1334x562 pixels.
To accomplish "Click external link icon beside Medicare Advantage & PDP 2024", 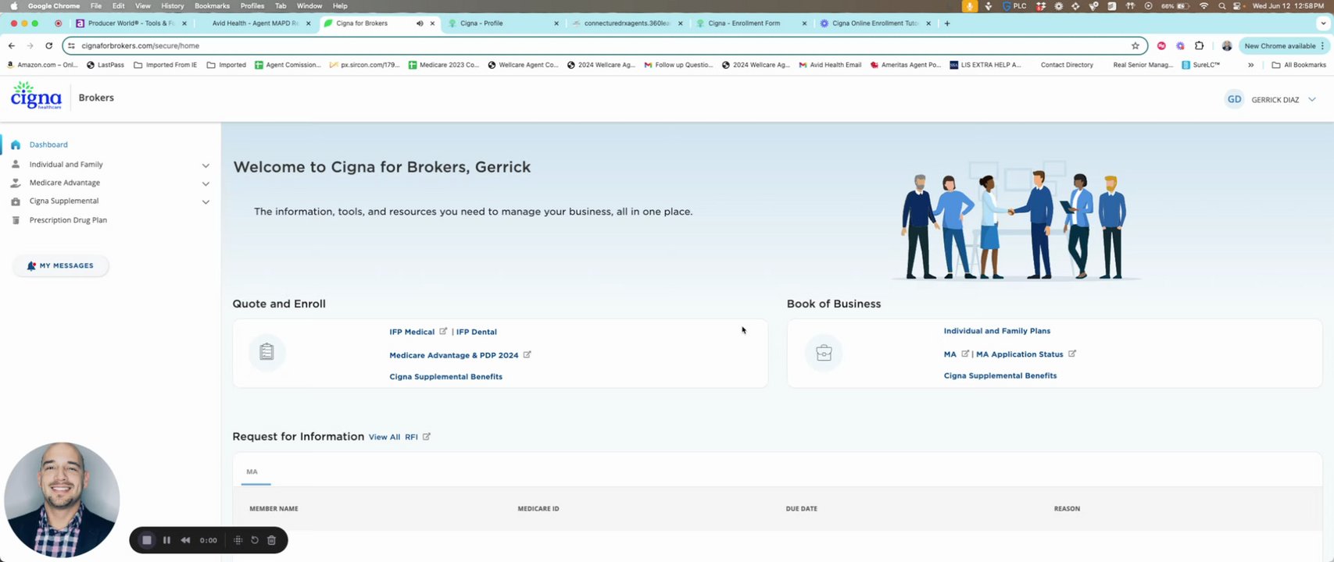I will (527, 354).
